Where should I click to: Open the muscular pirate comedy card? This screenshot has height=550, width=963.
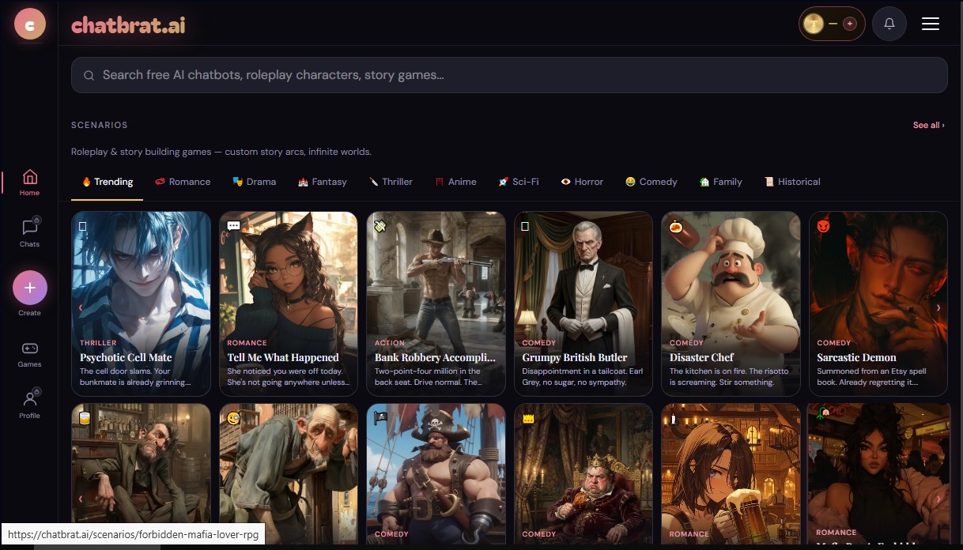pyautogui.click(x=436, y=474)
